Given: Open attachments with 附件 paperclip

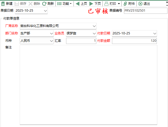Looking at the screenshot, I should (x=129, y=4).
